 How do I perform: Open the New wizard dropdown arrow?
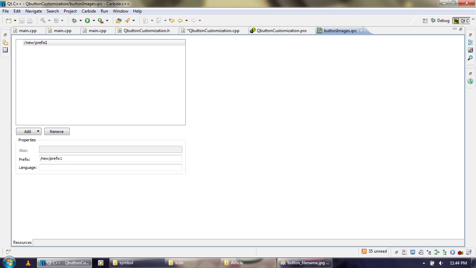click(15, 21)
